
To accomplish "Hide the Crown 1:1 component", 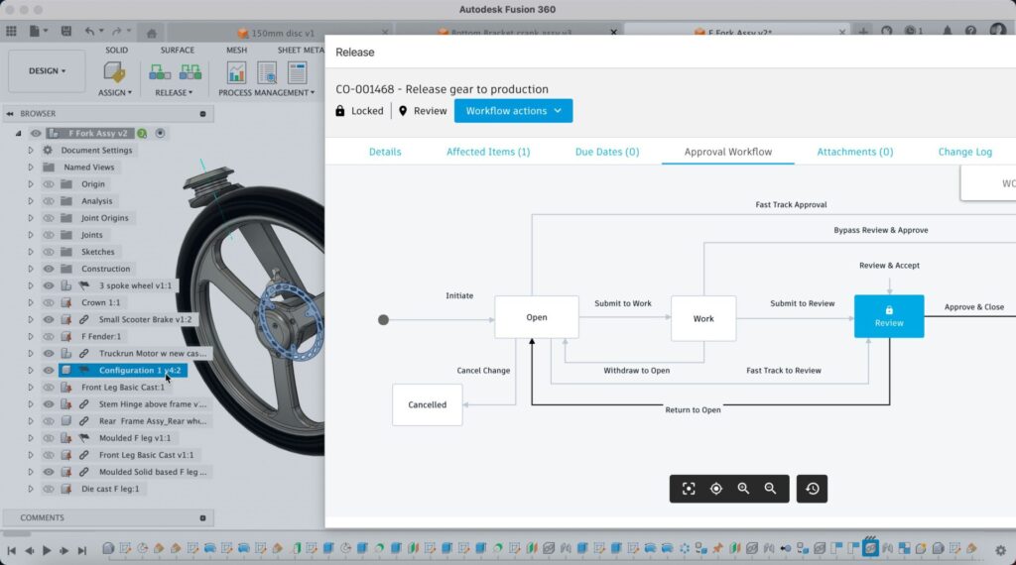I will click(48, 302).
